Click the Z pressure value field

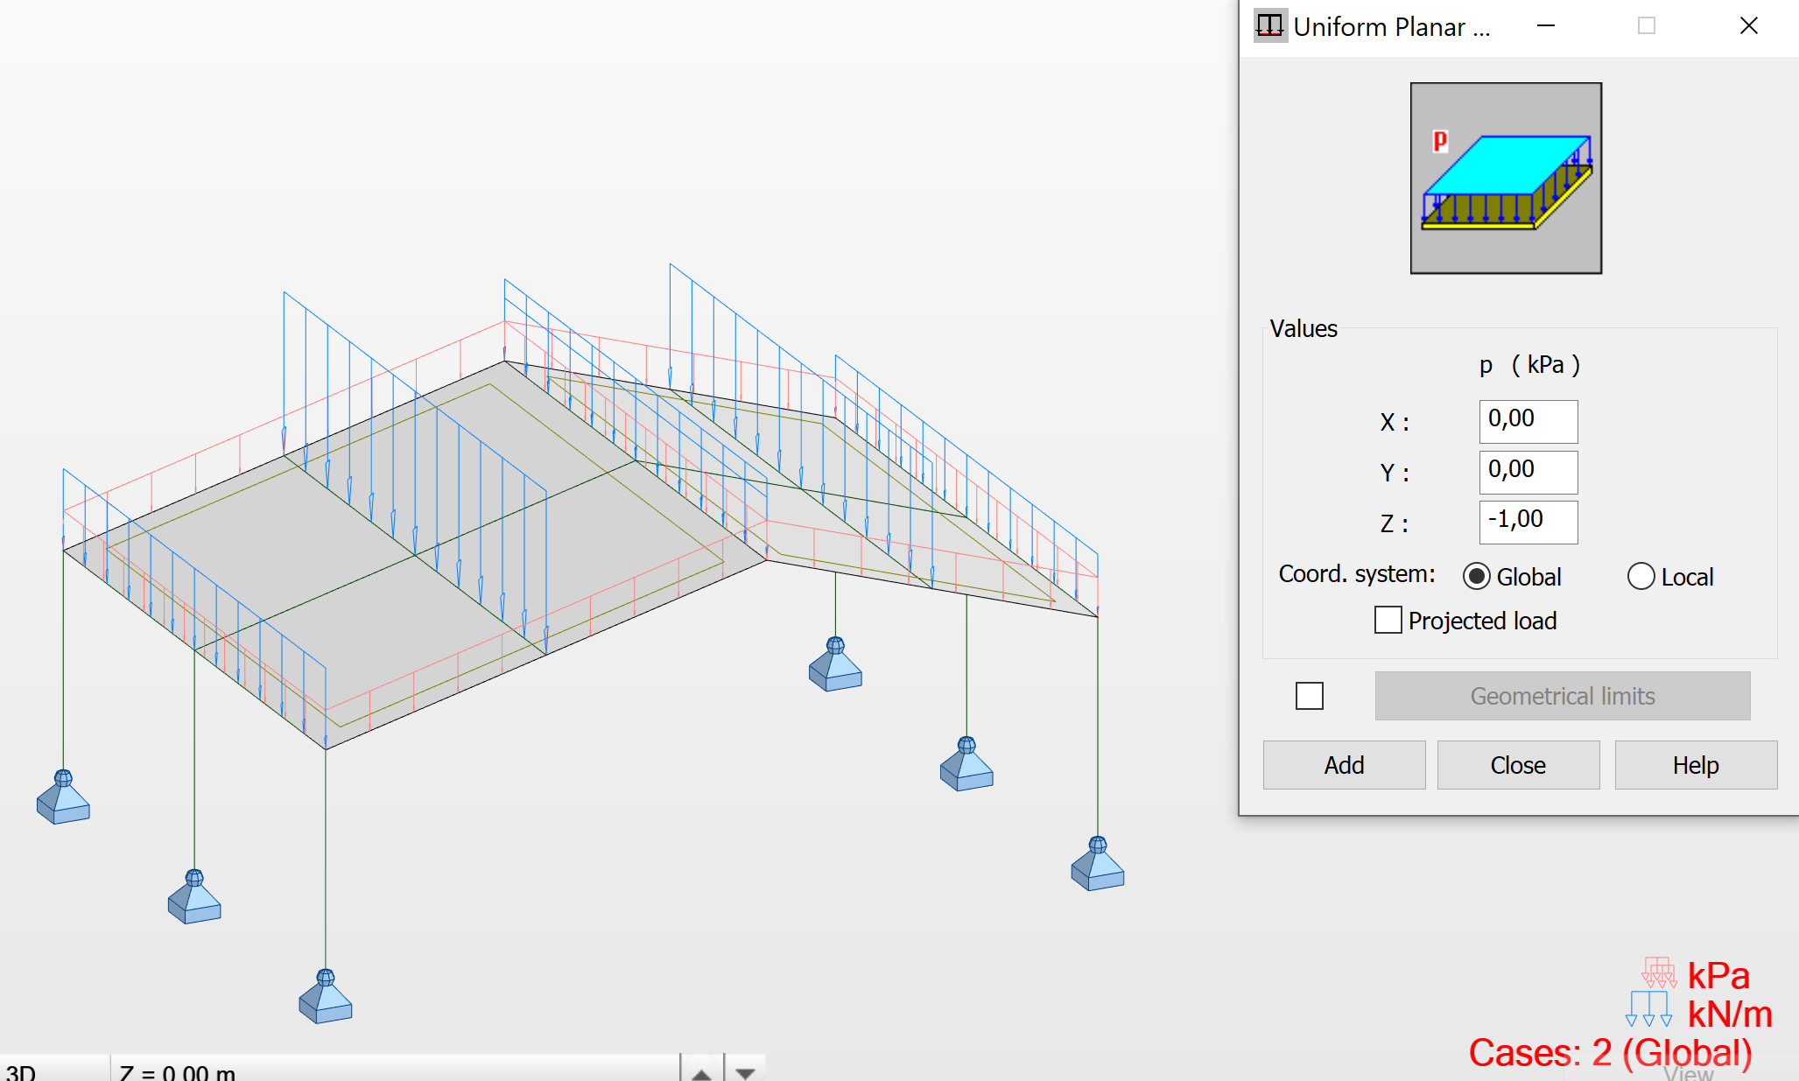tap(1527, 522)
